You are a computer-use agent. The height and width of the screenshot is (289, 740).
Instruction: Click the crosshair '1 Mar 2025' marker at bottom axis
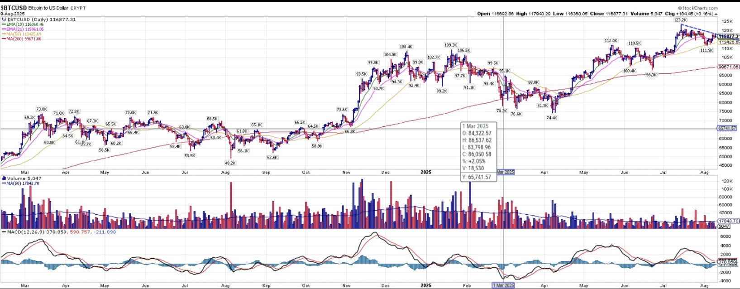[x=503, y=285]
